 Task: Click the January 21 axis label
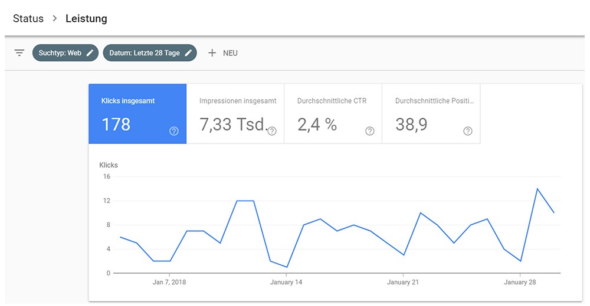pyautogui.click(x=403, y=282)
